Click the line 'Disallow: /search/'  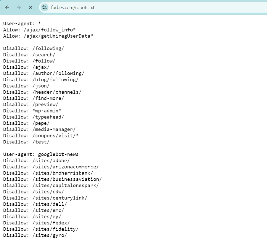[29, 55]
